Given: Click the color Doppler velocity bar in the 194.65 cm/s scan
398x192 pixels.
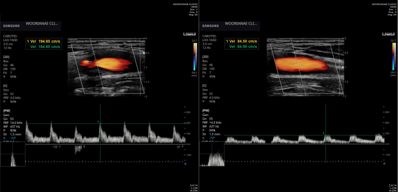Looking at the screenshot, I should (195, 56).
